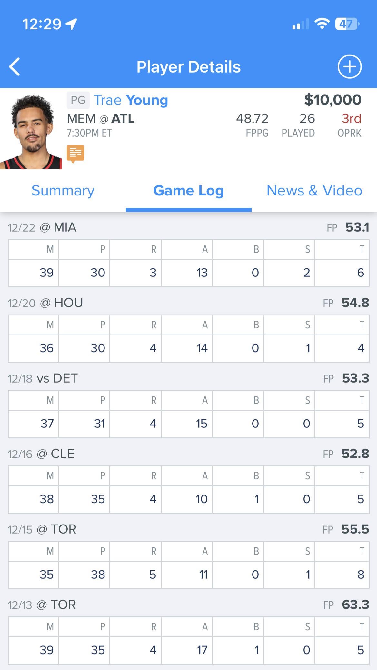Tap Trae Young's headshot photo
The height and width of the screenshot is (670, 377).
coord(32,132)
